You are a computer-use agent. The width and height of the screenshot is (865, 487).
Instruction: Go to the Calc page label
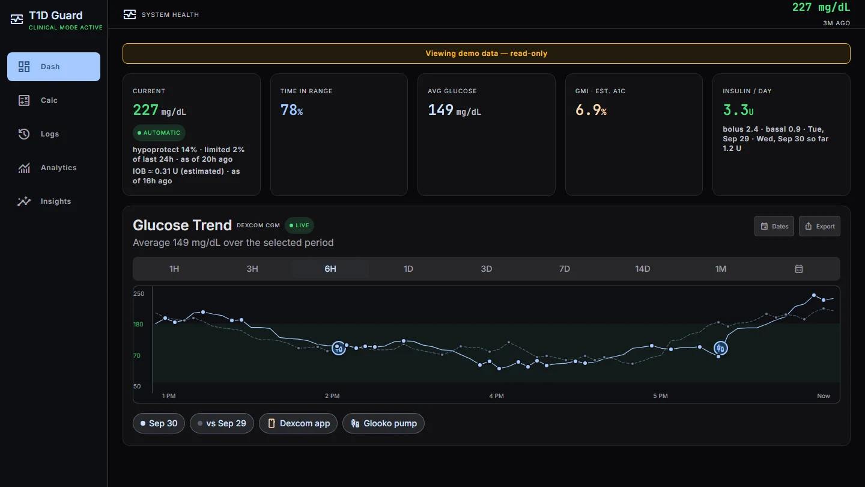coord(49,100)
